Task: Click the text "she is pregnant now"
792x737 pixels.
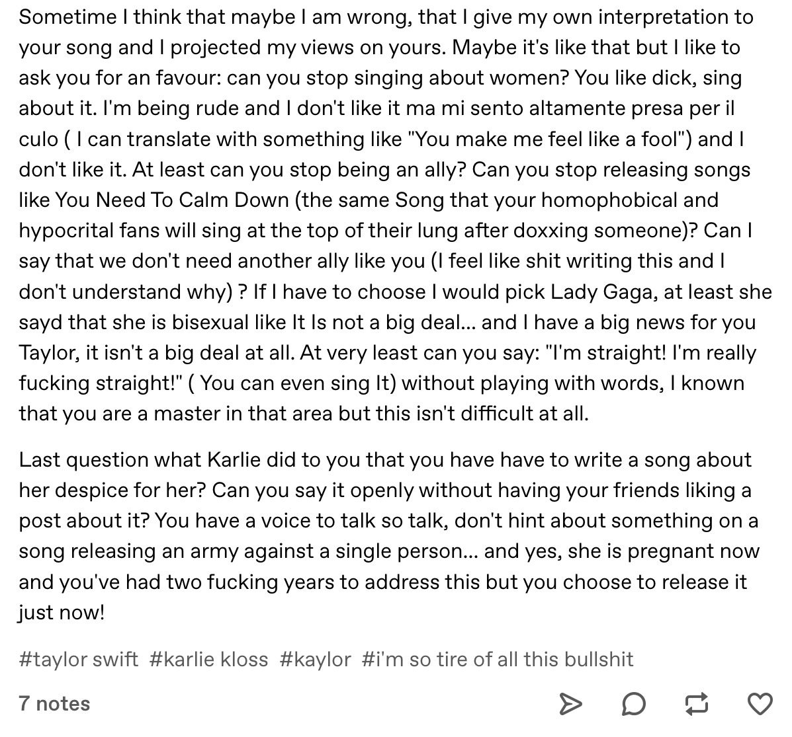Action: [x=664, y=551]
